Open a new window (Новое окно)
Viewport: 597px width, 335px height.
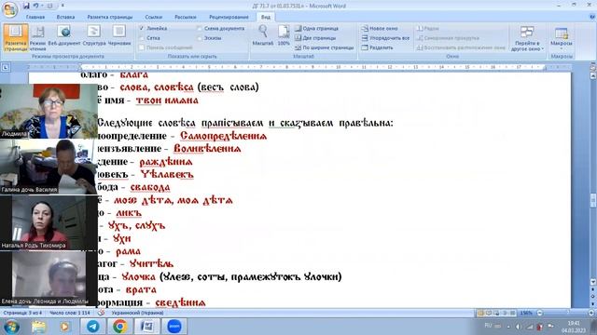pyautogui.click(x=380, y=29)
